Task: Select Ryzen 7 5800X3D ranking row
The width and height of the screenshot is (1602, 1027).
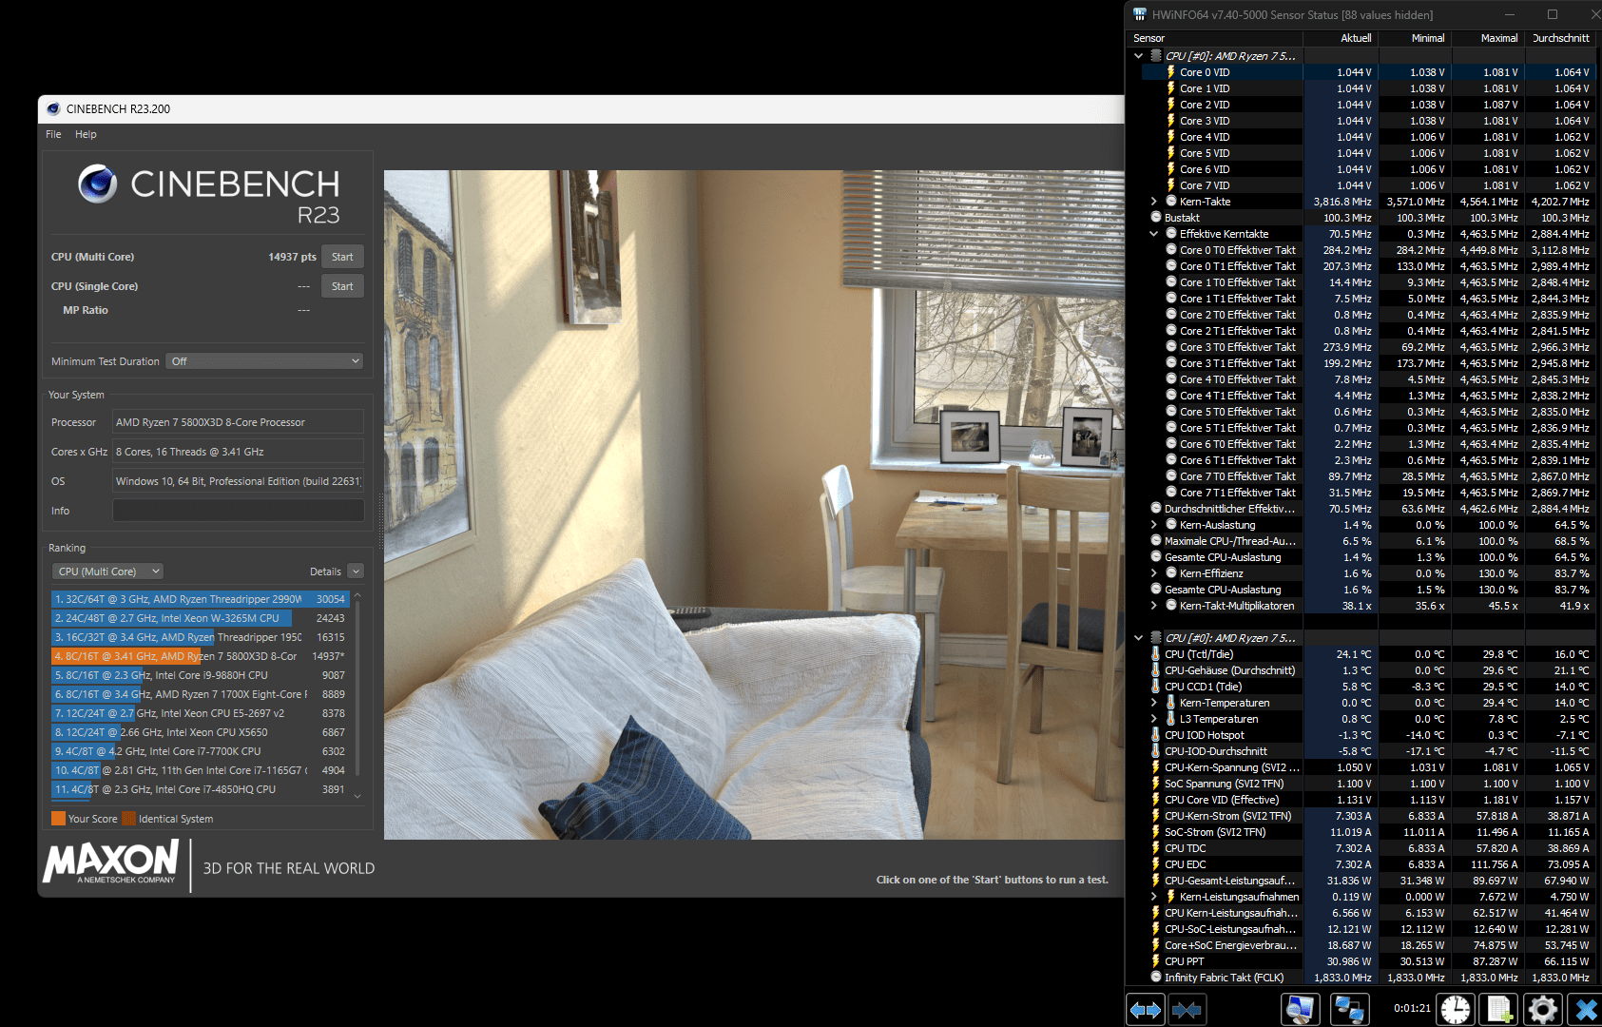Action: [200, 656]
